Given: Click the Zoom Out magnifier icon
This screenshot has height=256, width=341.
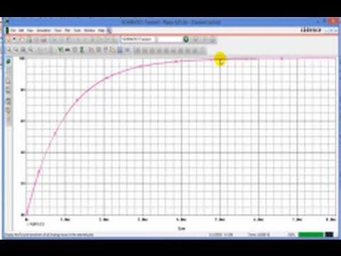Looking at the screenshot, I should pos(16,50).
